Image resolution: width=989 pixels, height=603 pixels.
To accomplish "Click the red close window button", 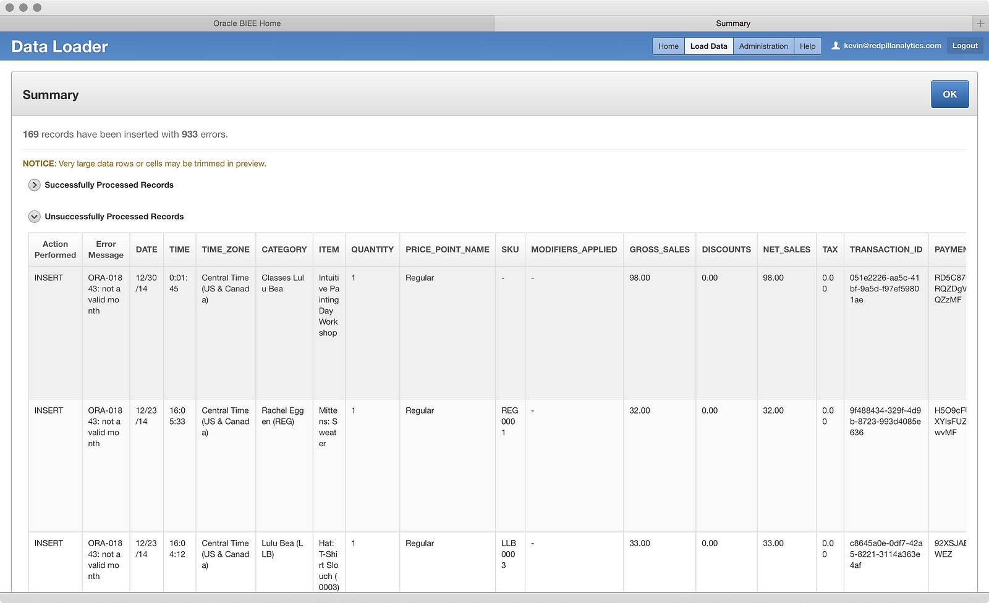I will tap(9, 7).
